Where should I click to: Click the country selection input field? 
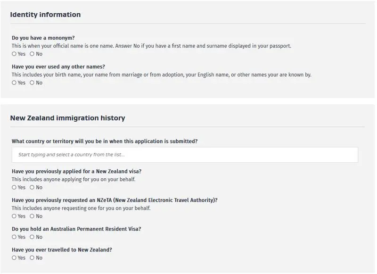coord(186,155)
